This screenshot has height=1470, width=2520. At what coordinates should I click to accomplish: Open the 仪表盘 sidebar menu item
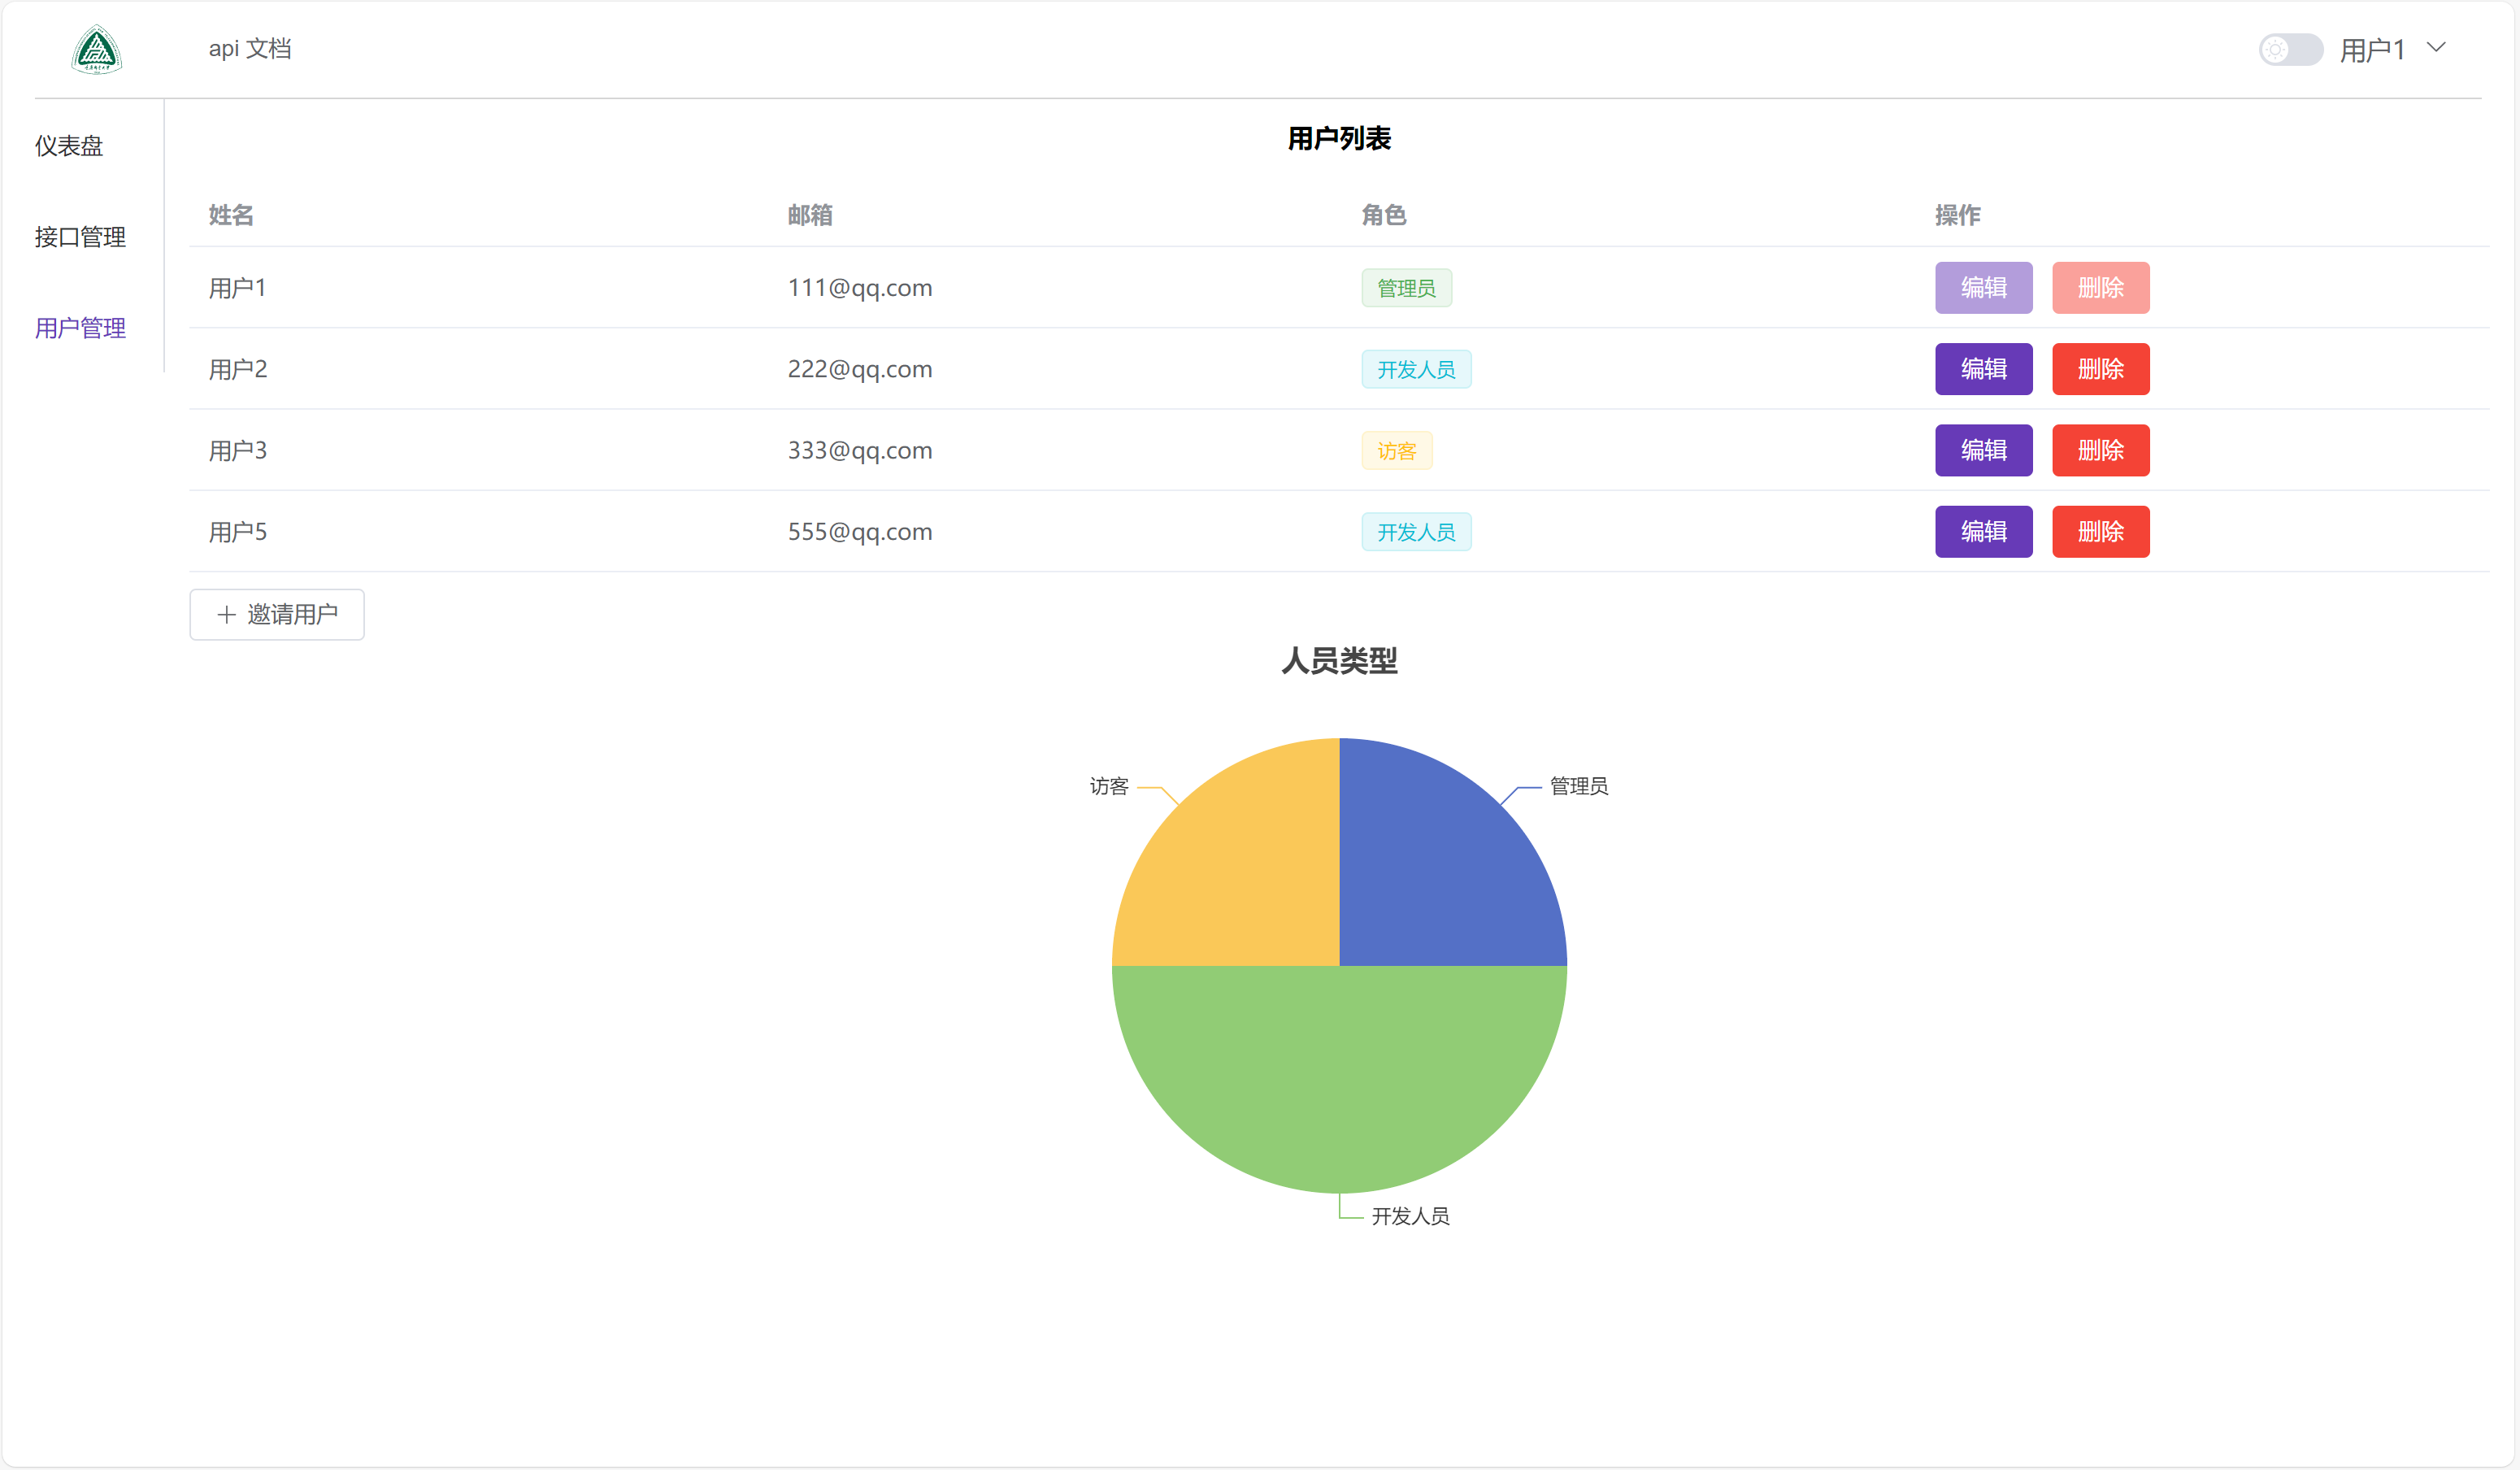[69, 146]
